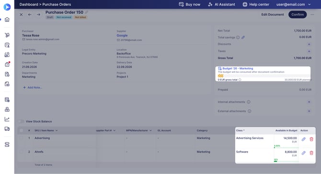
Task: Edit the Ahrefs row with pencil icon
Action: [x=304, y=153]
